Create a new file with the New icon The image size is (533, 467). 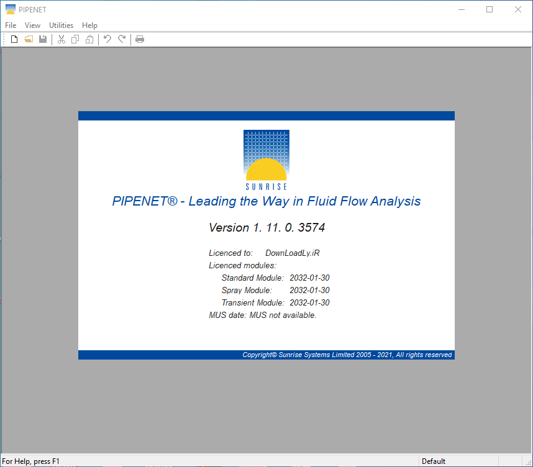(14, 39)
